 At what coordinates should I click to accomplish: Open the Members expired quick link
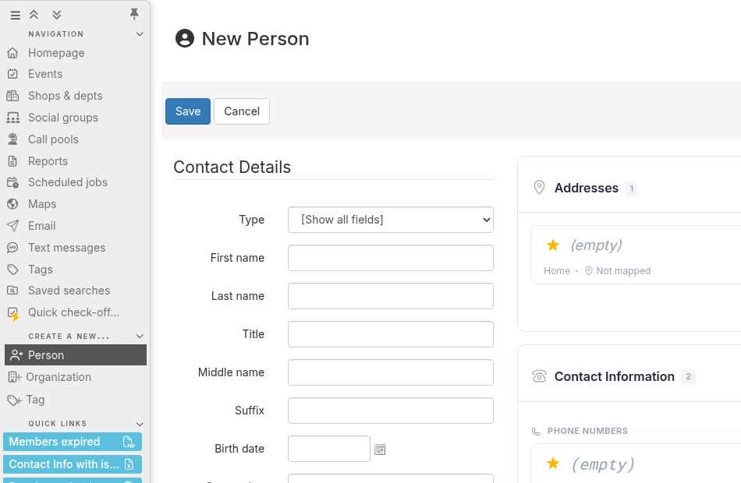73,442
